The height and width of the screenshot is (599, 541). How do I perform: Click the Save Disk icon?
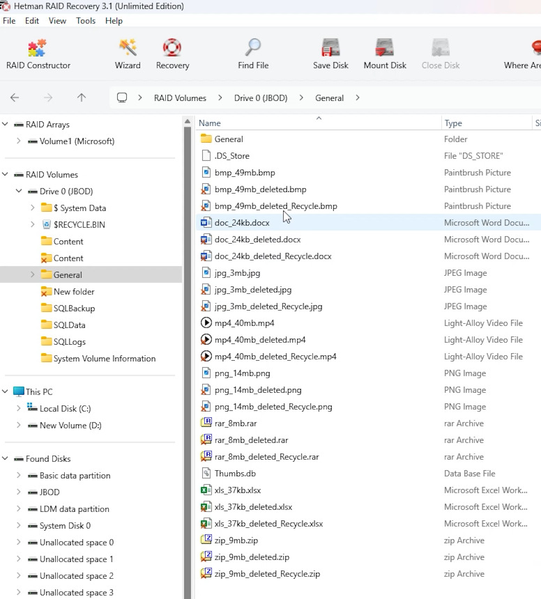pyautogui.click(x=330, y=47)
